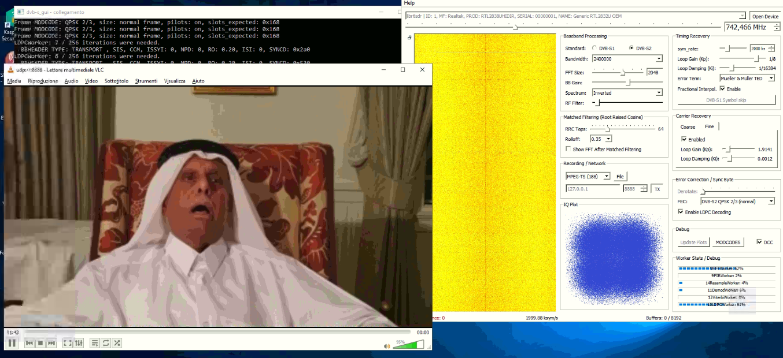Click the BB Gain slider

627,82
